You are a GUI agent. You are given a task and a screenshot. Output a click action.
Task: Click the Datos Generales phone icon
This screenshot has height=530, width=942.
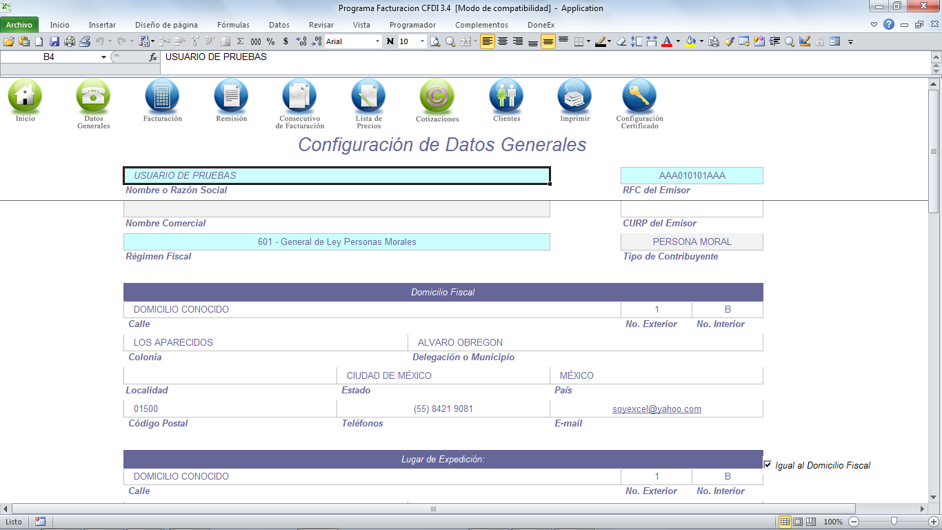[93, 96]
